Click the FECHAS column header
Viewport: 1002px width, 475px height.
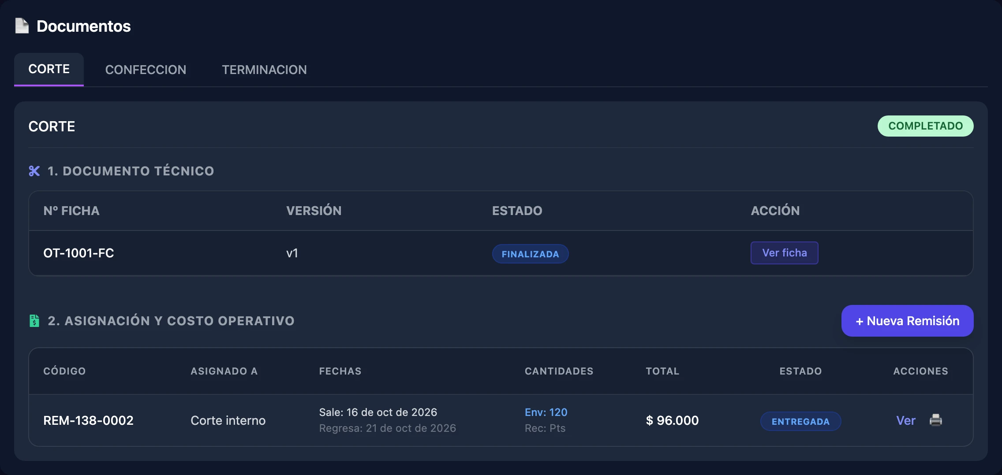[340, 371]
